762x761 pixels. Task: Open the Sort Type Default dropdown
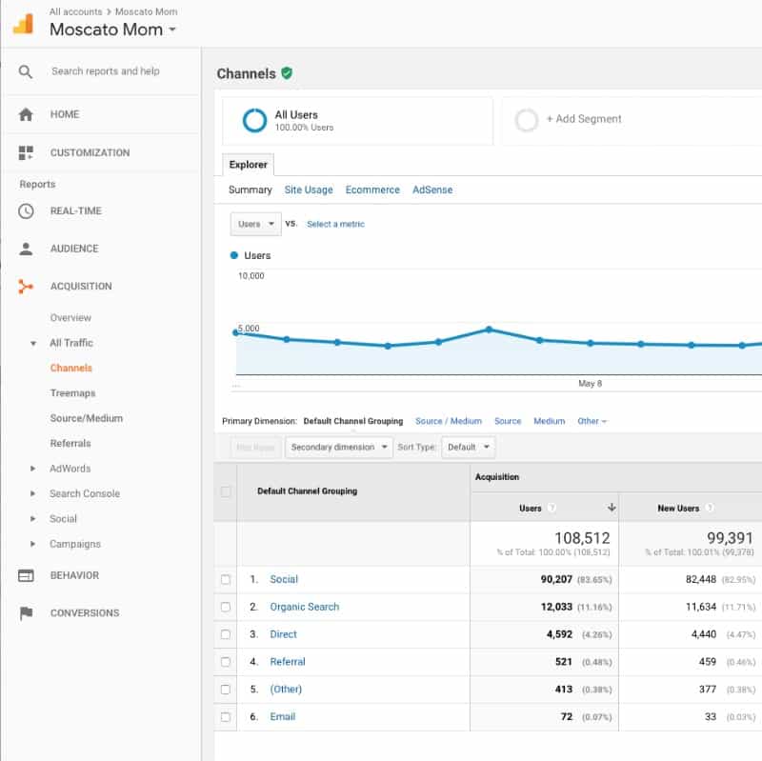468,447
